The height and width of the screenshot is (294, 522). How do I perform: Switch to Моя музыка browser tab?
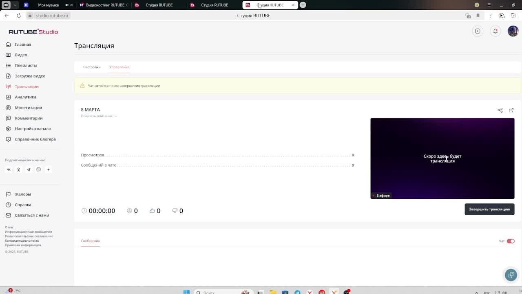(x=48, y=5)
